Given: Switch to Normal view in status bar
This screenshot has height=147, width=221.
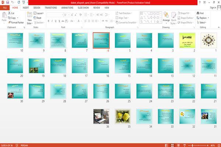Looking at the screenshot, I should [166, 145].
